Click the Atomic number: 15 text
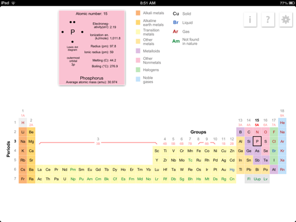This screenshot has width=296, height=222. [x=91, y=14]
